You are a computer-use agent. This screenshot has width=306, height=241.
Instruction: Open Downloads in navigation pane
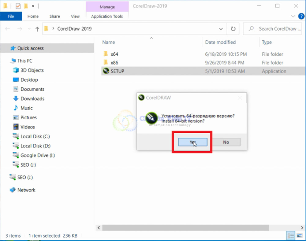pyautogui.click(x=32, y=98)
